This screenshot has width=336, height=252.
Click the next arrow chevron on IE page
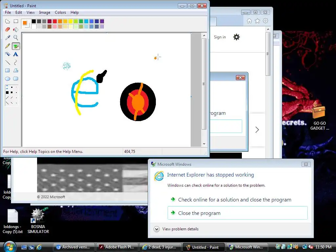pyautogui.click(x=257, y=130)
